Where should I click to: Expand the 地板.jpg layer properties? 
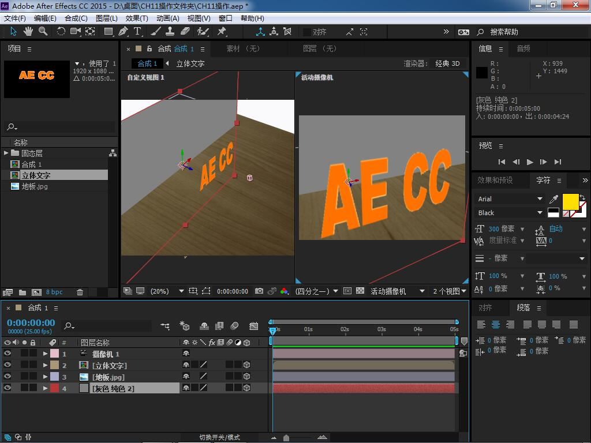click(x=45, y=376)
